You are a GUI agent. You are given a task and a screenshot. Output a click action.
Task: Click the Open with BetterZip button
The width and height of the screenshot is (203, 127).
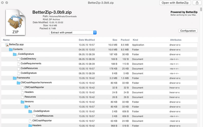tap(175, 3)
